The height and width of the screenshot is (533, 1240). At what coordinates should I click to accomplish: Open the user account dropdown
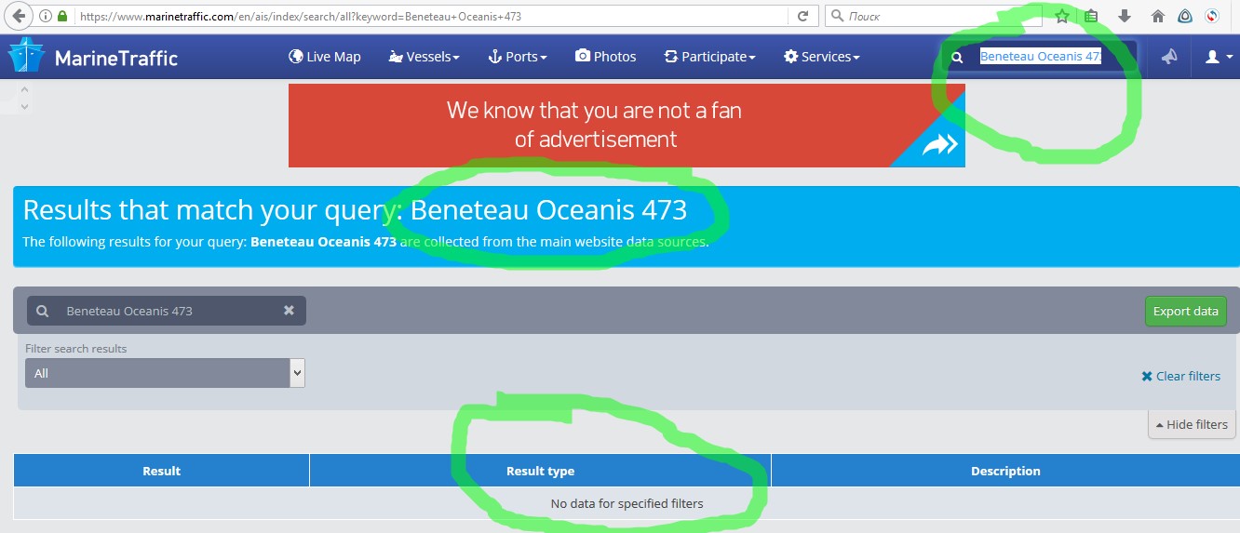[x=1217, y=57]
